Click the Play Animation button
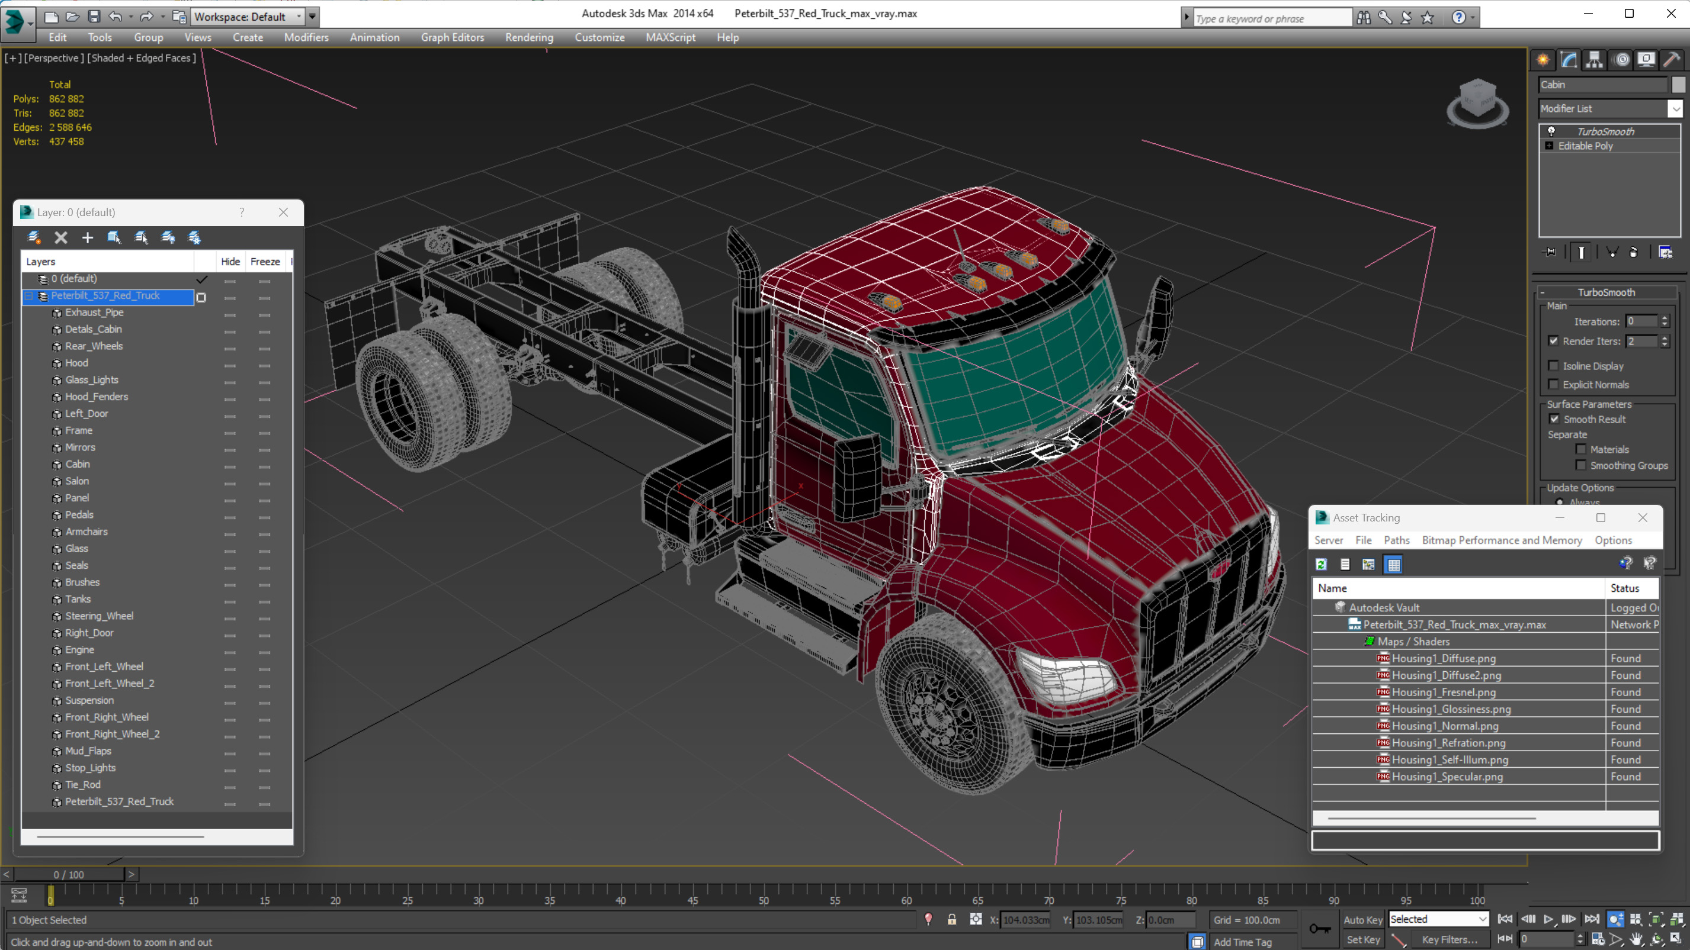 (1548, 919)
